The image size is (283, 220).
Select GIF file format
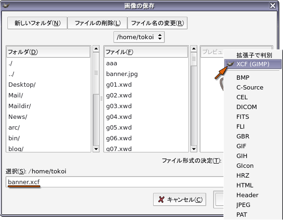[253, 146]
